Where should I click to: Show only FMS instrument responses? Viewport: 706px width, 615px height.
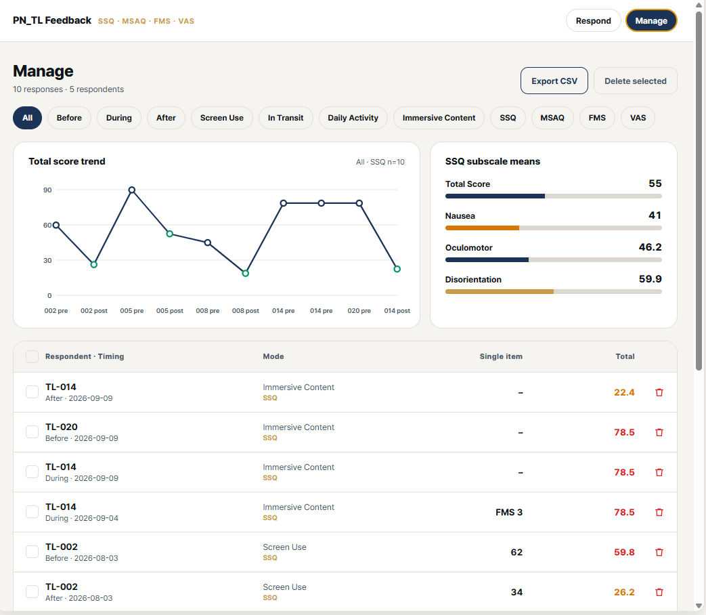pos(597,118)
